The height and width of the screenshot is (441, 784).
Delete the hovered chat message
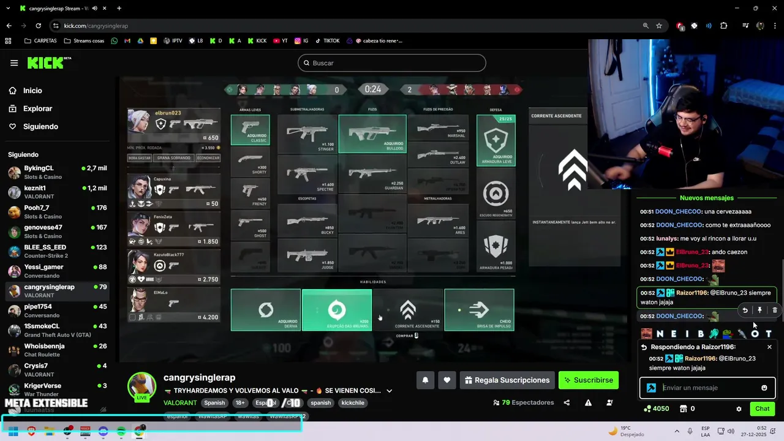click(774, 311)
